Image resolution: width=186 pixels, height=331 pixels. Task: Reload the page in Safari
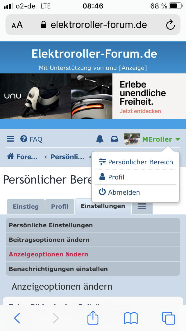(170, 25)
